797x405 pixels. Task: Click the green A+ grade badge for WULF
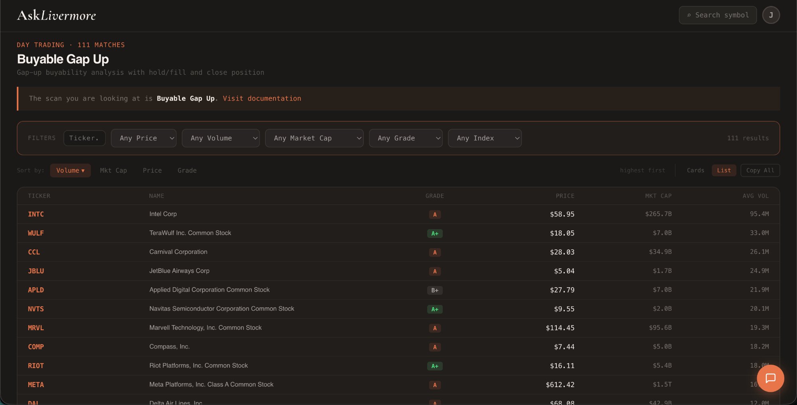[x=435, y=234]
